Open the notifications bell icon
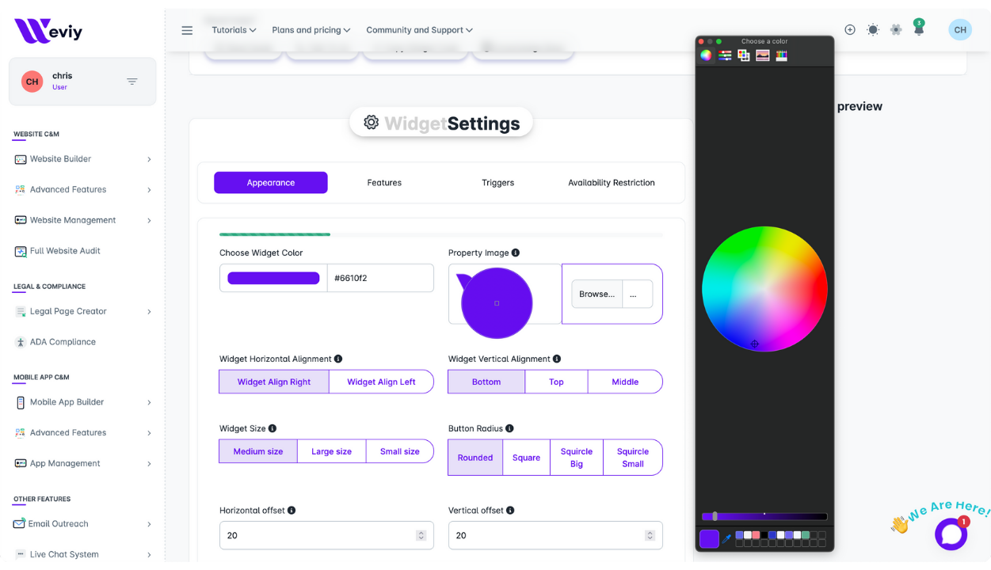991x570 pixels. [x=918, y=30]
